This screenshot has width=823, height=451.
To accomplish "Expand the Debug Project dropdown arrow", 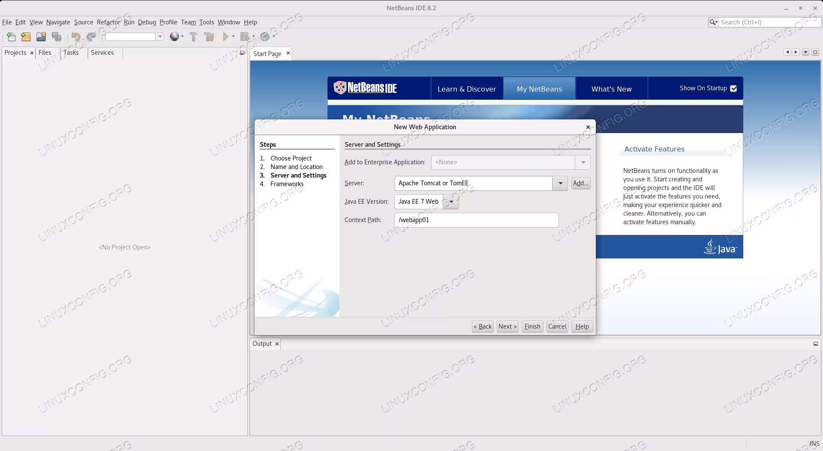I will 253,37.
